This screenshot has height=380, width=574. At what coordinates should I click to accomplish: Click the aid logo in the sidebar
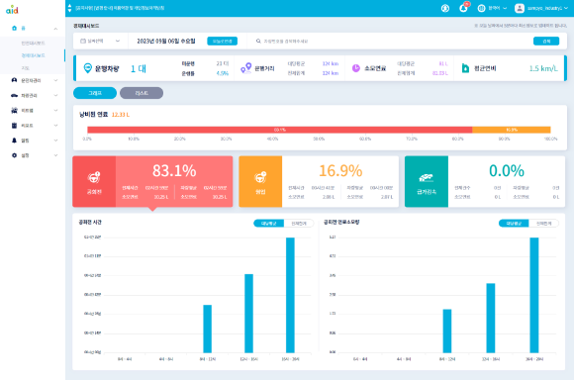12,10
